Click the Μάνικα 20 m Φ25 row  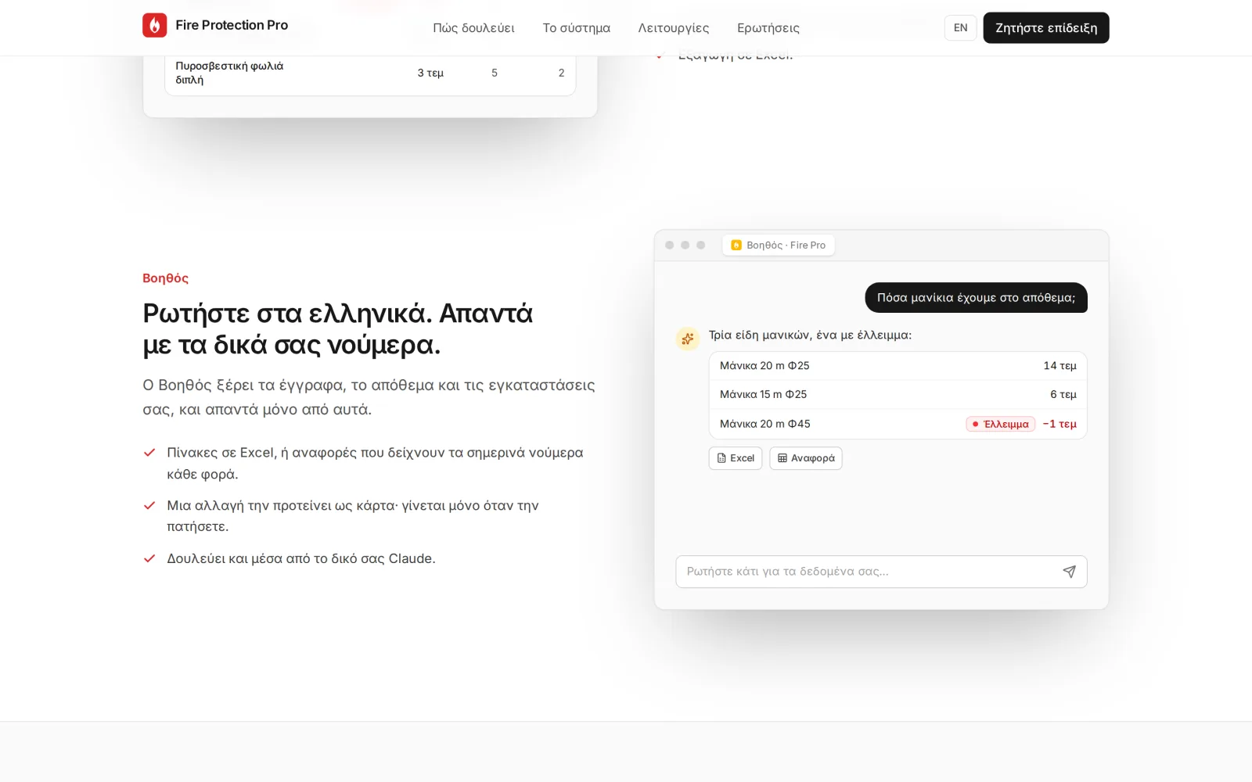898,366
